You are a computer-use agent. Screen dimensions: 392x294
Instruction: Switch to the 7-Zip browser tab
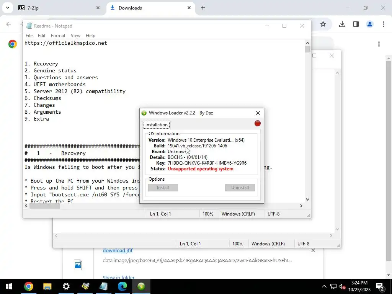coord(59,8)
